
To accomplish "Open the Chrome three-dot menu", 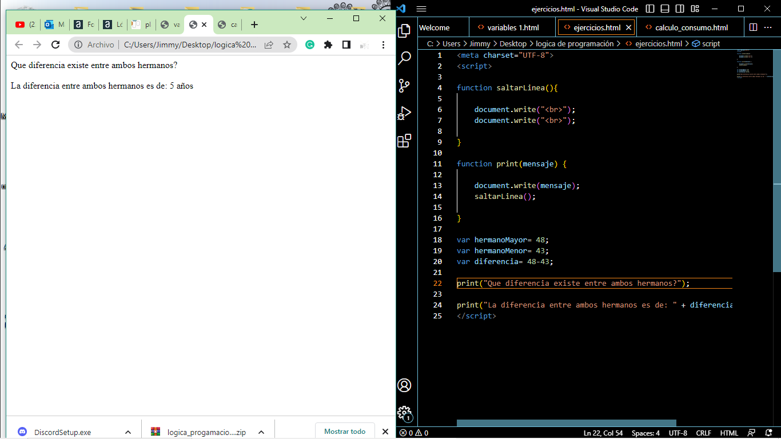I will (383, 45).
